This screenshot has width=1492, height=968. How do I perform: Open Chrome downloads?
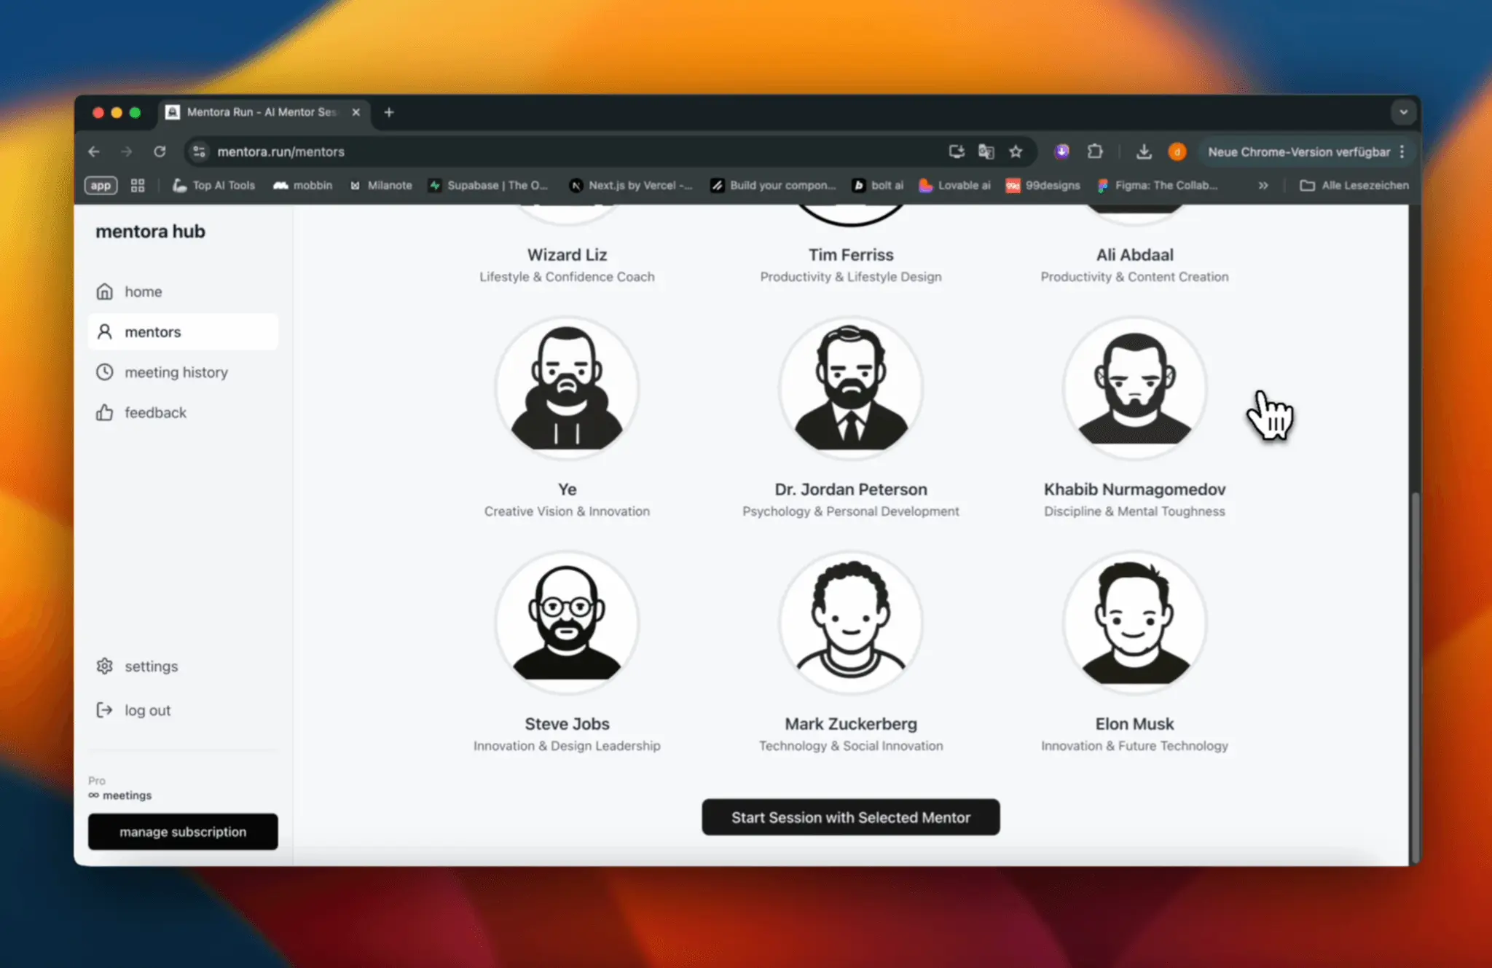(1144, 152)
